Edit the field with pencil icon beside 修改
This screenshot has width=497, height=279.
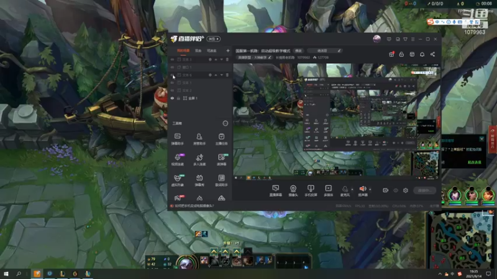click(x=324, y=51)
